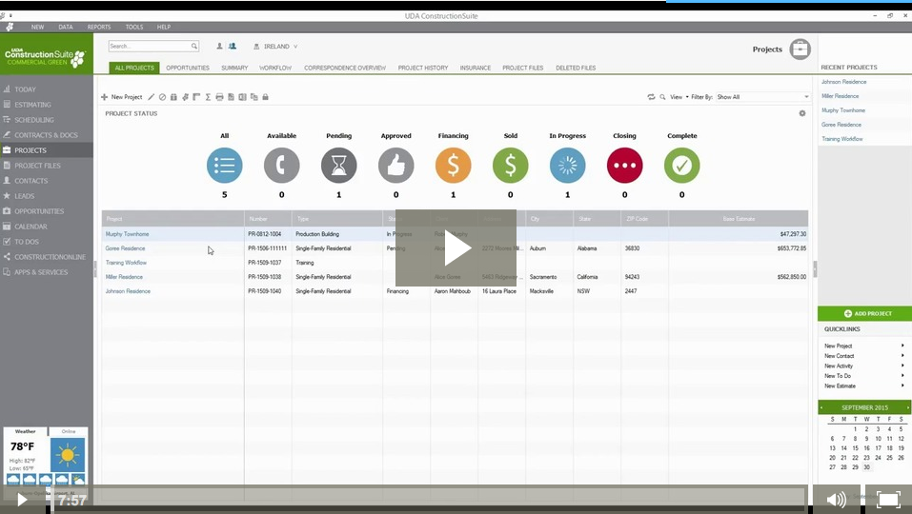Click the sun weather icon
The width and height of the screenshot is (912, 514).
pyautogui.click(x=68, y=455)
